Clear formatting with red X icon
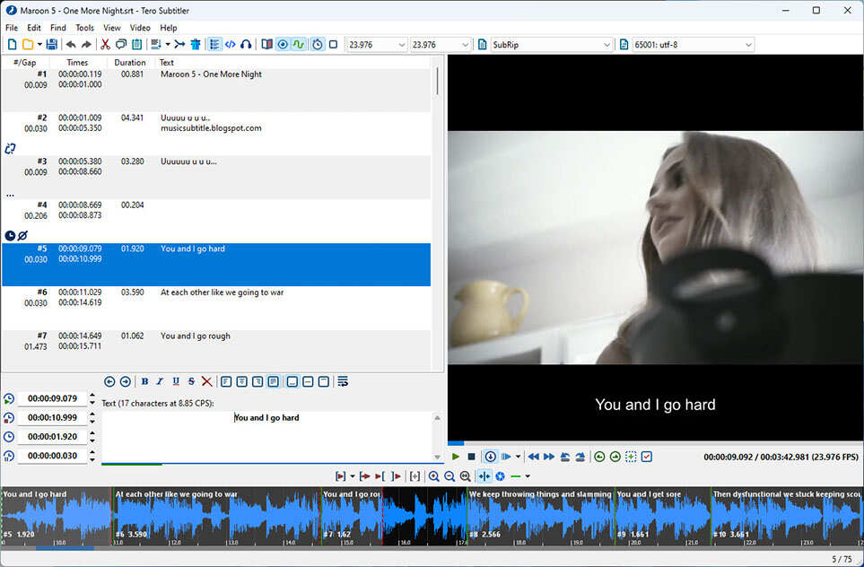 point(206,381)
